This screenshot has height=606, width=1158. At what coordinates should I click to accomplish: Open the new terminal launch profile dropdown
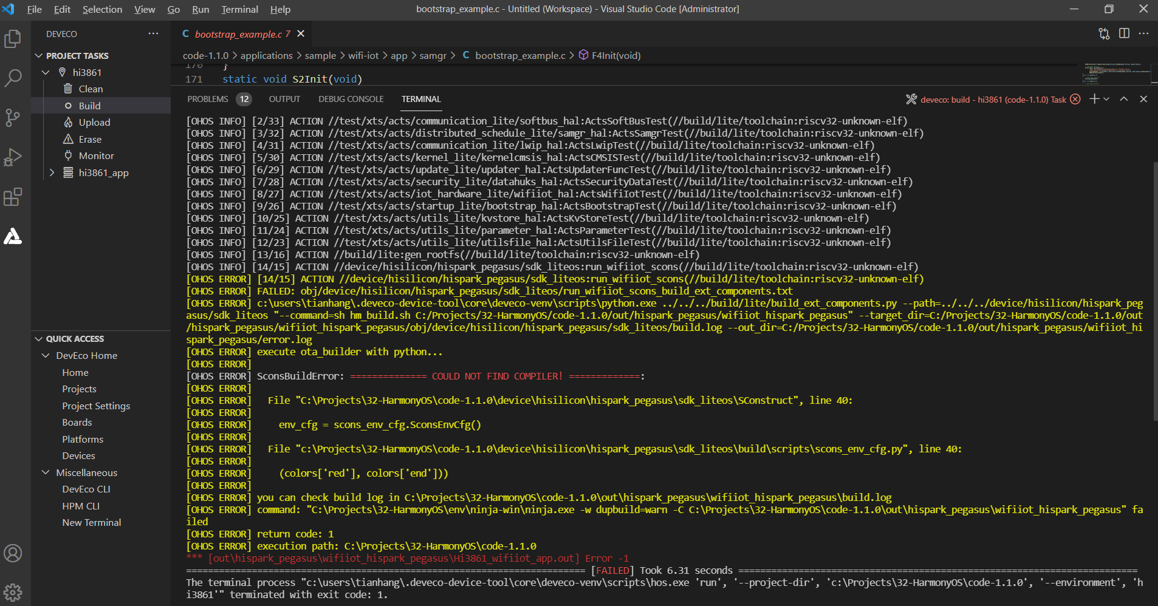point(1106,99)
